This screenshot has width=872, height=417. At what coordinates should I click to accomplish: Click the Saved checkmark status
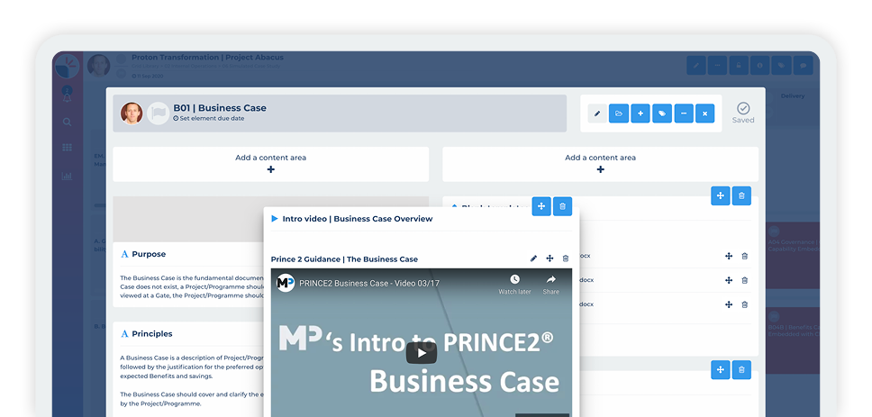pos(743,113)
